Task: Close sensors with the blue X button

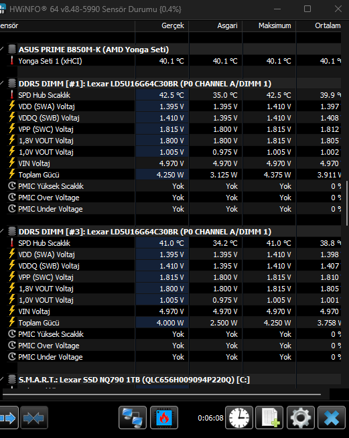Action: 332,418
